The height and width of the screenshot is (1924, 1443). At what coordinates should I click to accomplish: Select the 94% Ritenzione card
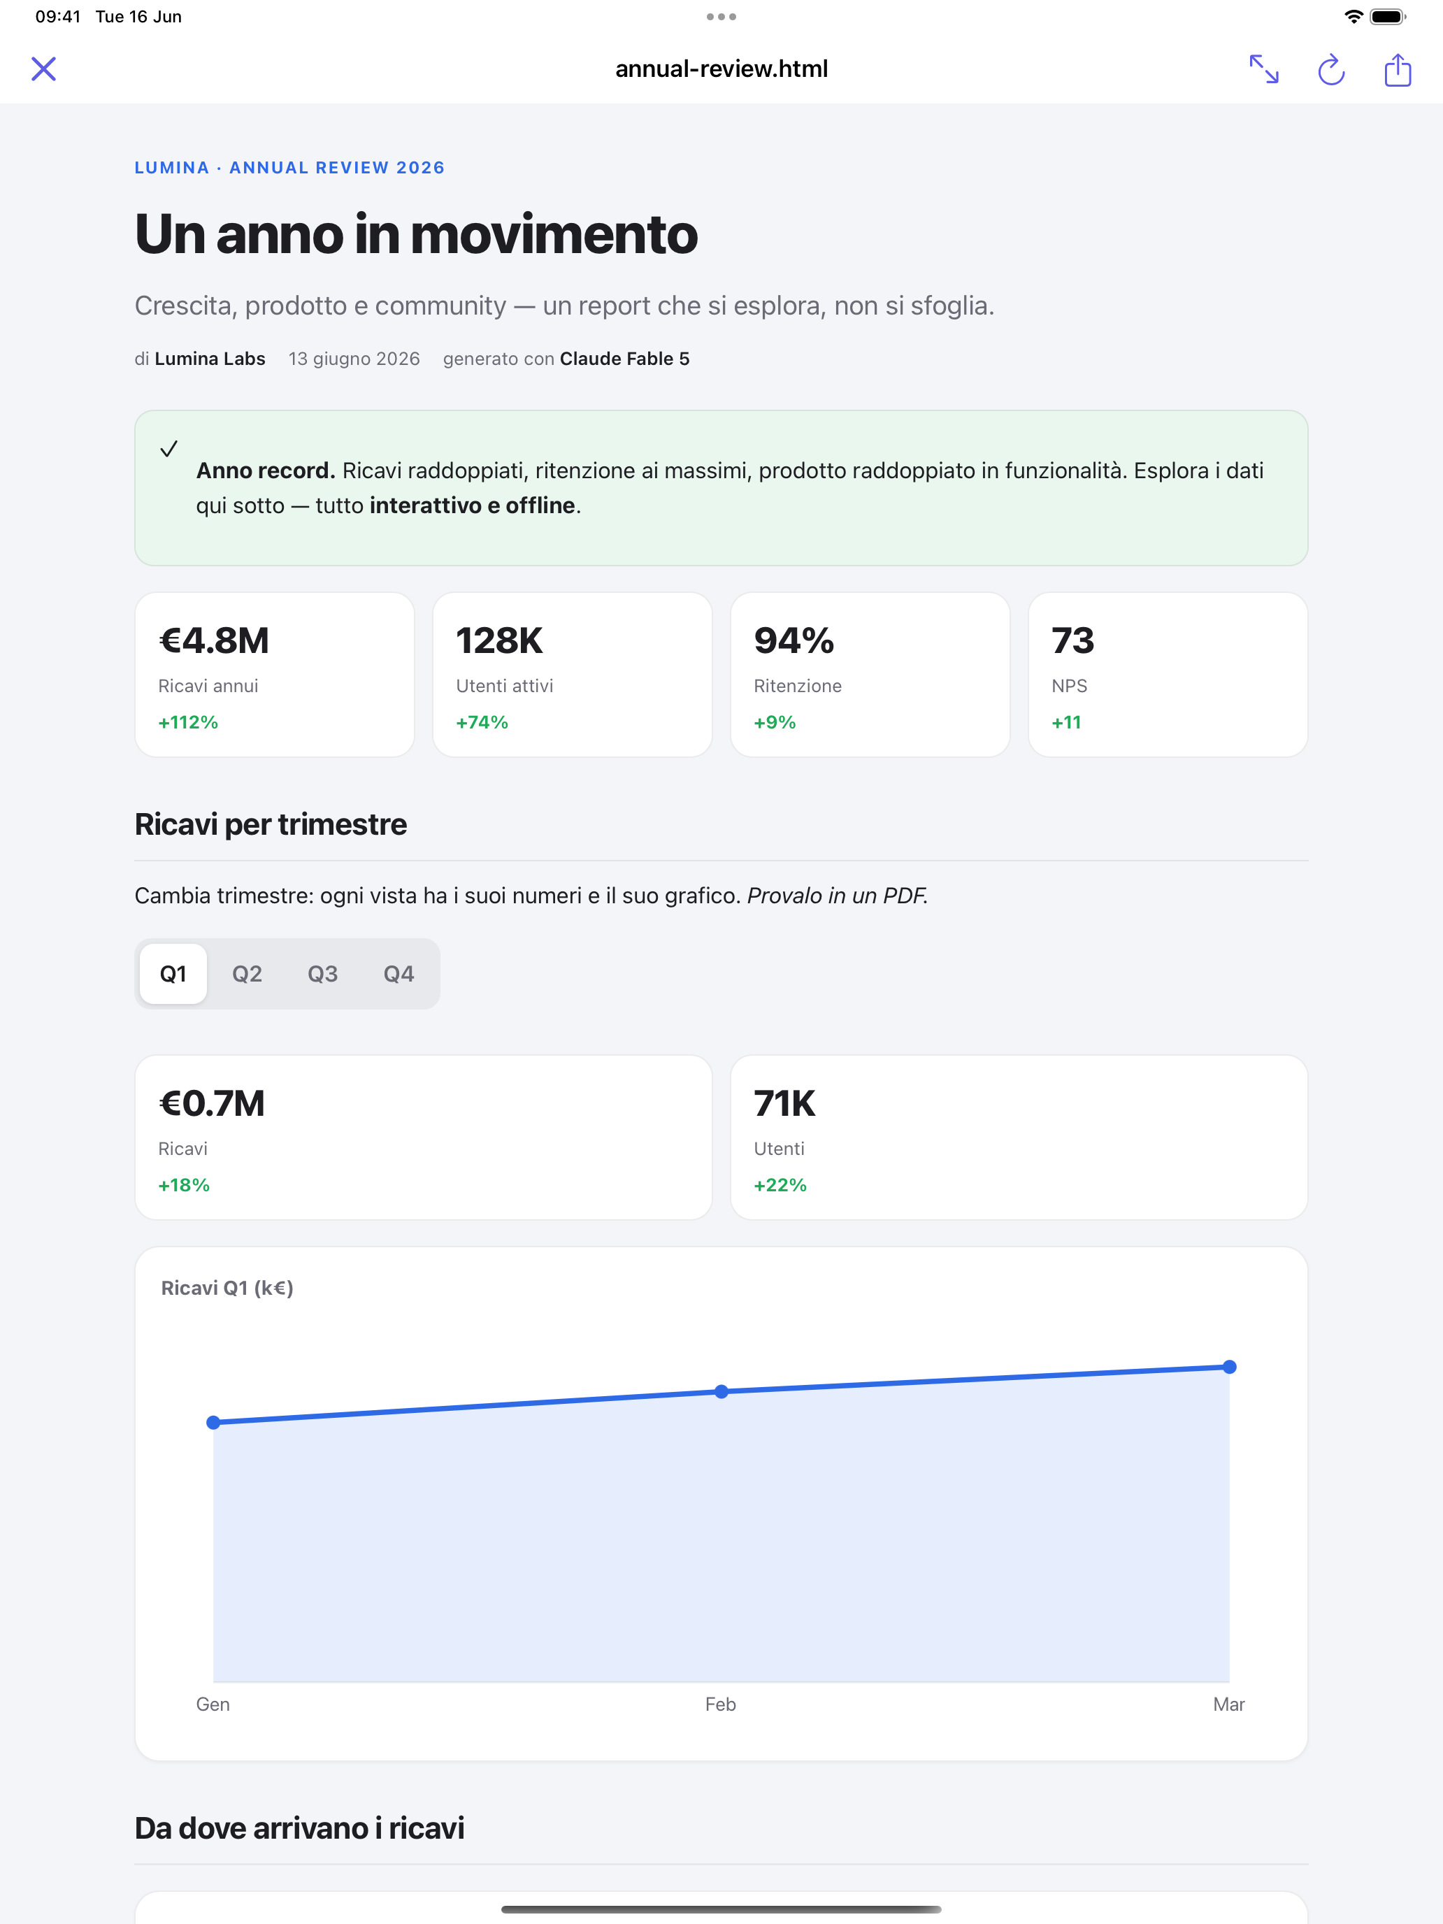870,675
